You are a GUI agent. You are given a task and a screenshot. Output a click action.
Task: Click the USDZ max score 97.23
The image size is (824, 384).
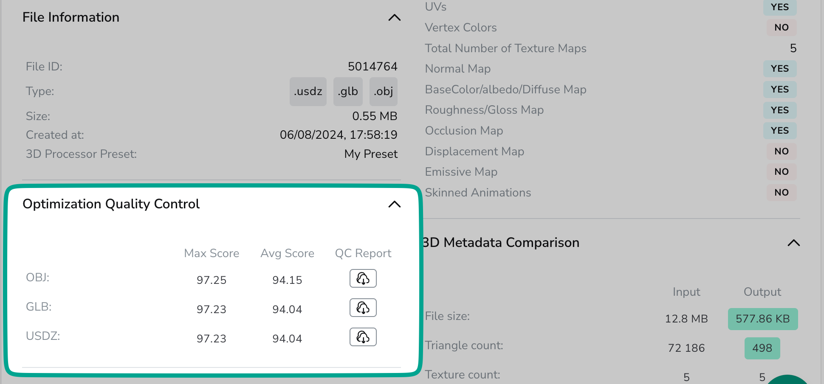[212, 339]
